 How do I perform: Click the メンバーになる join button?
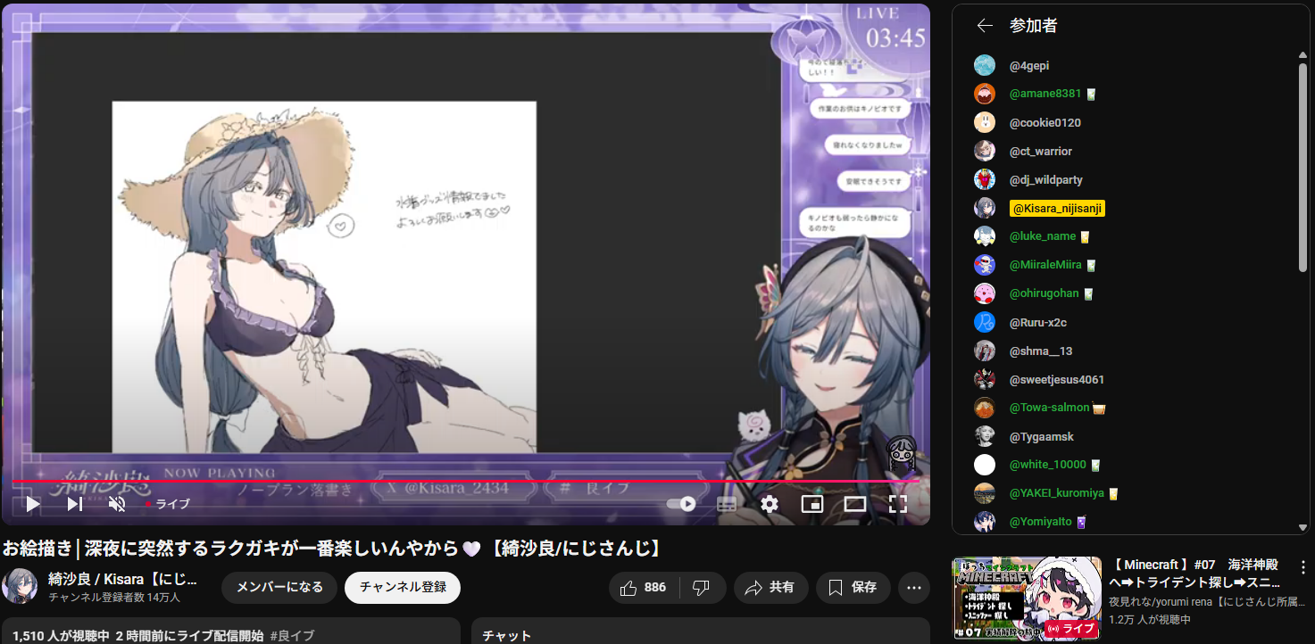[279, 587]
